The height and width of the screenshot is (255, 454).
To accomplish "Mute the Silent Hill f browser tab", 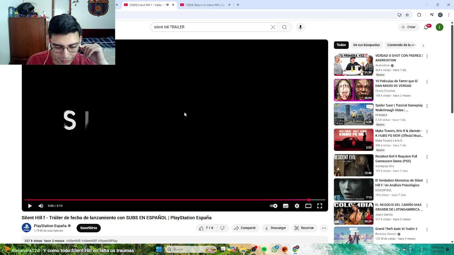I will click(167, 5).
